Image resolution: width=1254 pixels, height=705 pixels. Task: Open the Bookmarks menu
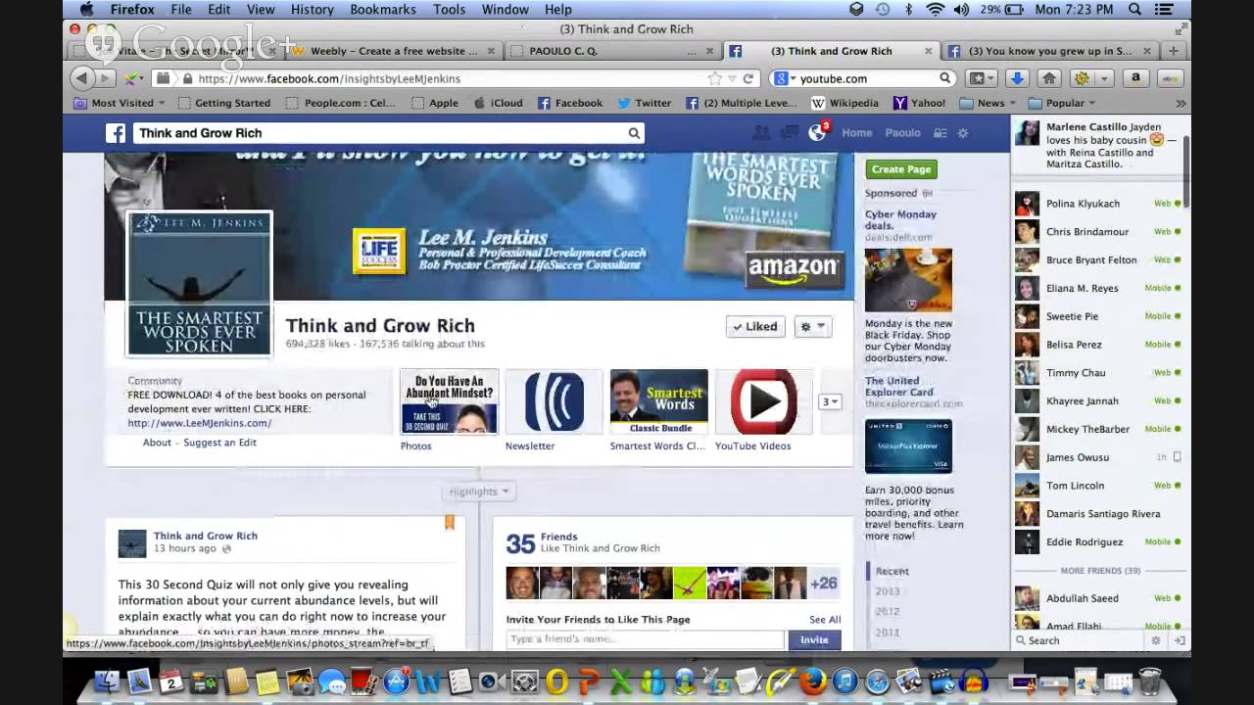[383, 9]
